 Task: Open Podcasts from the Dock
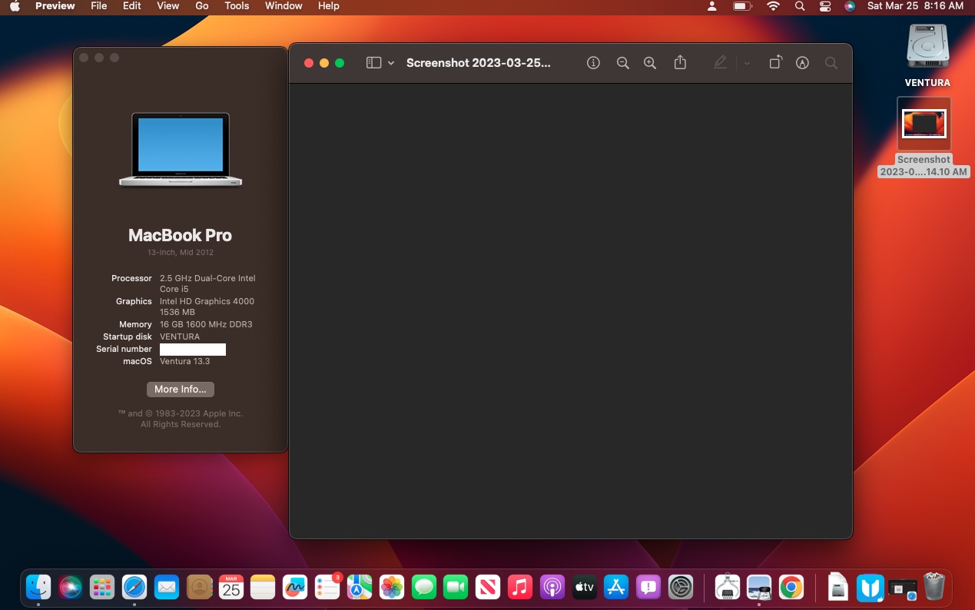click(552, 588)
